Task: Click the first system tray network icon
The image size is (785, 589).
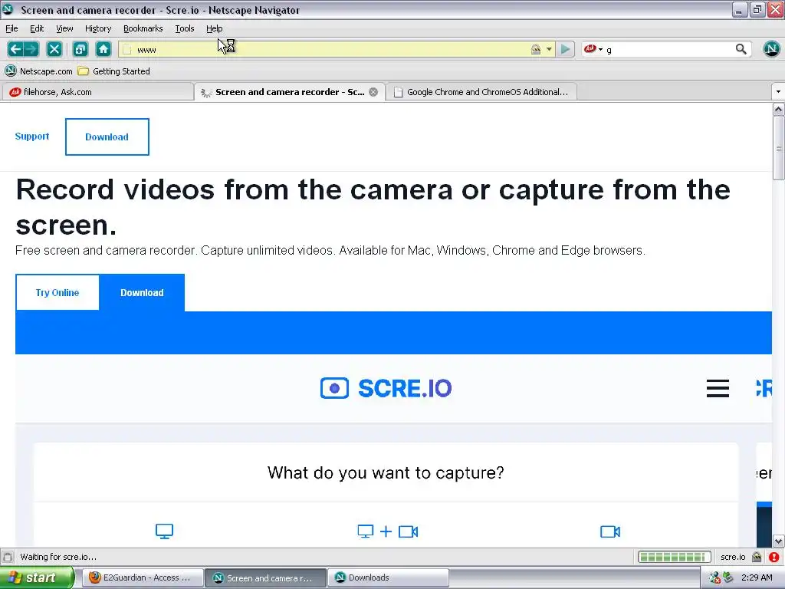Action: 714,577
